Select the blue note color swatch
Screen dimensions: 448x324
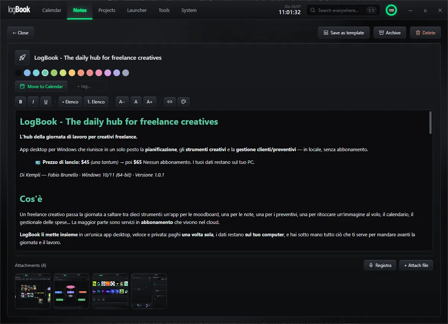27,73
